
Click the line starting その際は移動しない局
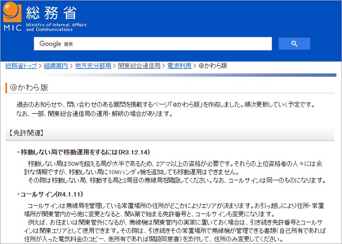(x=177, y=180)
